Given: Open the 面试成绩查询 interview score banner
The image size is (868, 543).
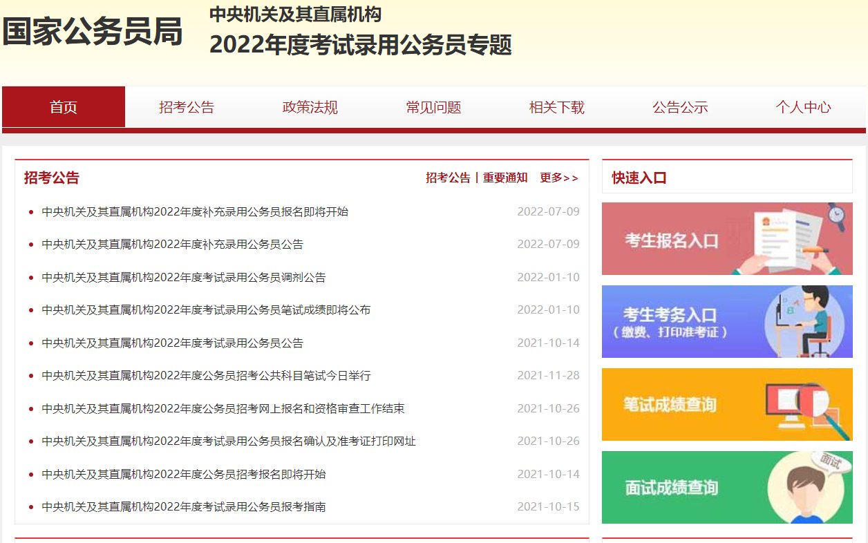Looking at the screenshot, I should [726, 487].
